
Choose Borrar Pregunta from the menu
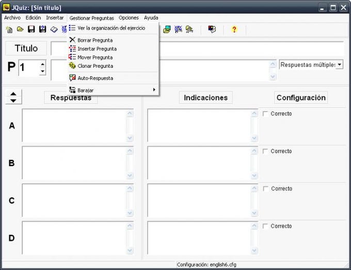113,40
